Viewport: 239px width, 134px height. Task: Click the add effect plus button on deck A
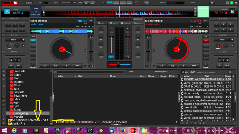coord(24,46)
